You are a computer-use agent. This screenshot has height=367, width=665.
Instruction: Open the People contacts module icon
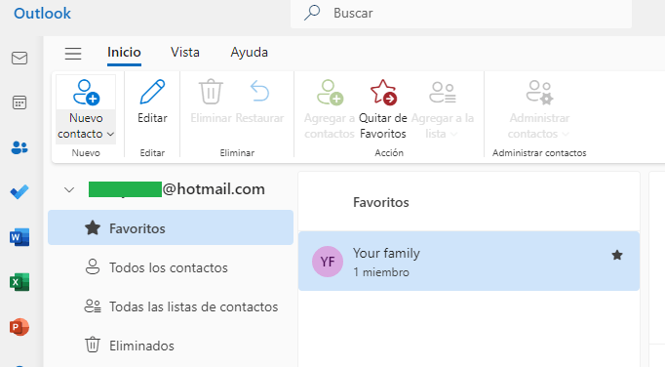[20, 147]
